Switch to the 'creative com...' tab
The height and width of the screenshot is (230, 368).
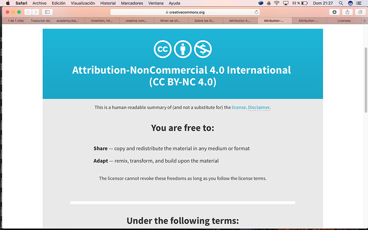(x=136, y=21)
